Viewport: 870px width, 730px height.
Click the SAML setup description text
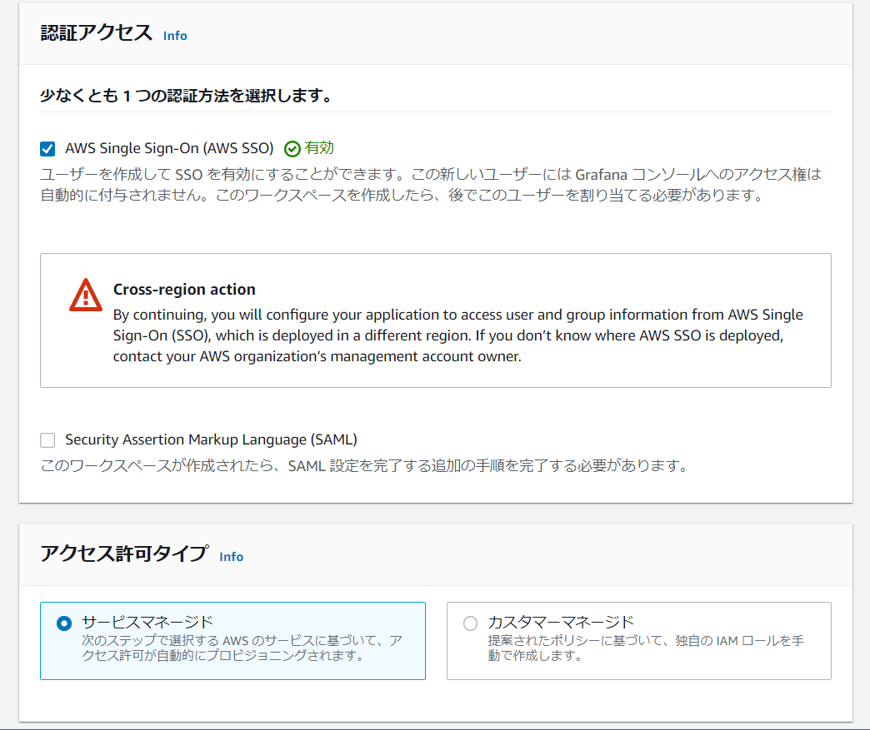pyautogui.click(x=364, y=466)
